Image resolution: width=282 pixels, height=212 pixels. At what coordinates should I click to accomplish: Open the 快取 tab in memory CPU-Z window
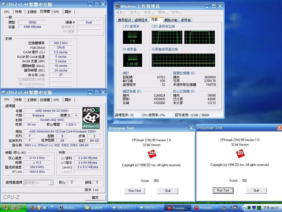[x=18, y=12]
